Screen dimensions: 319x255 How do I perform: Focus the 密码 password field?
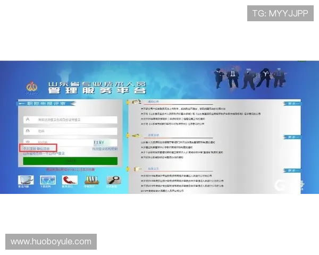coord(69,131)
